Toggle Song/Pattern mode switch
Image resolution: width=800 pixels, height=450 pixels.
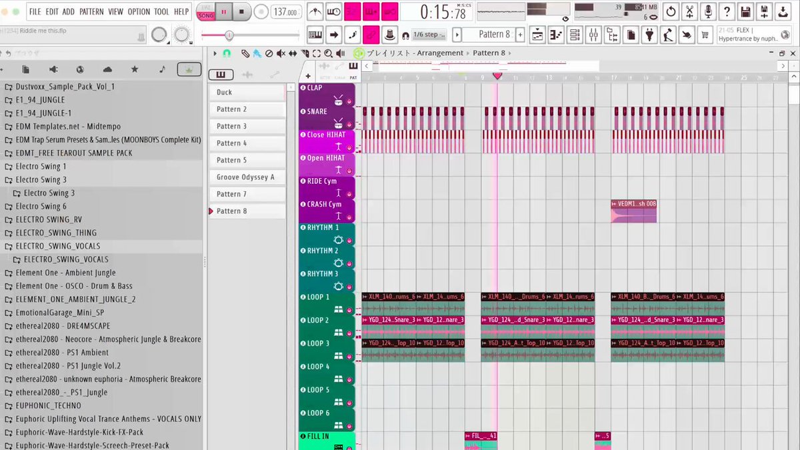point(205,11)
